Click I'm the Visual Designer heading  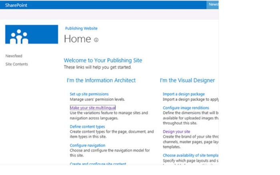click(187, 80)
